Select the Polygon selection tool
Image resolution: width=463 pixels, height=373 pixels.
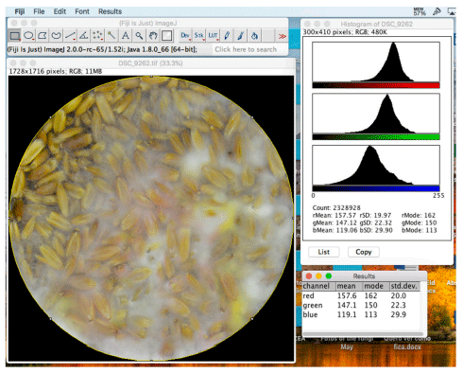(x=43, y=36)
